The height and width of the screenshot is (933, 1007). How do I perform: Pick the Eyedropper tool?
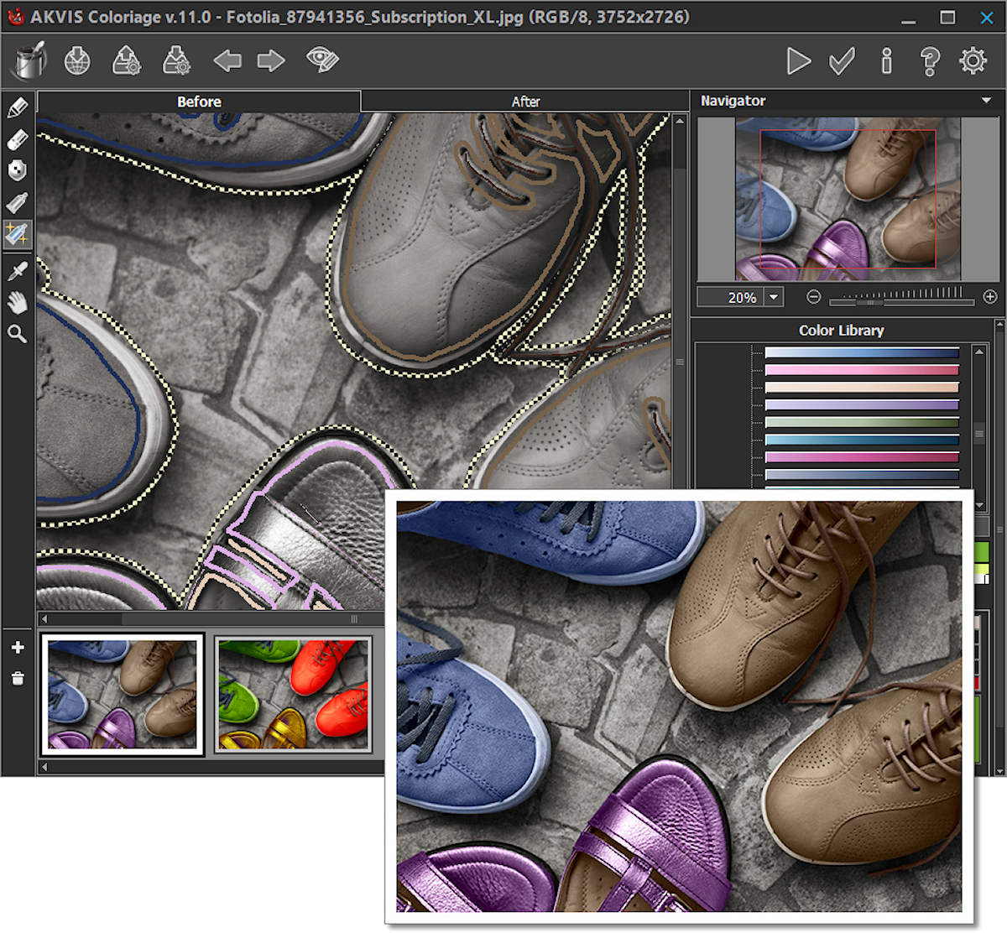click(17, 270)
